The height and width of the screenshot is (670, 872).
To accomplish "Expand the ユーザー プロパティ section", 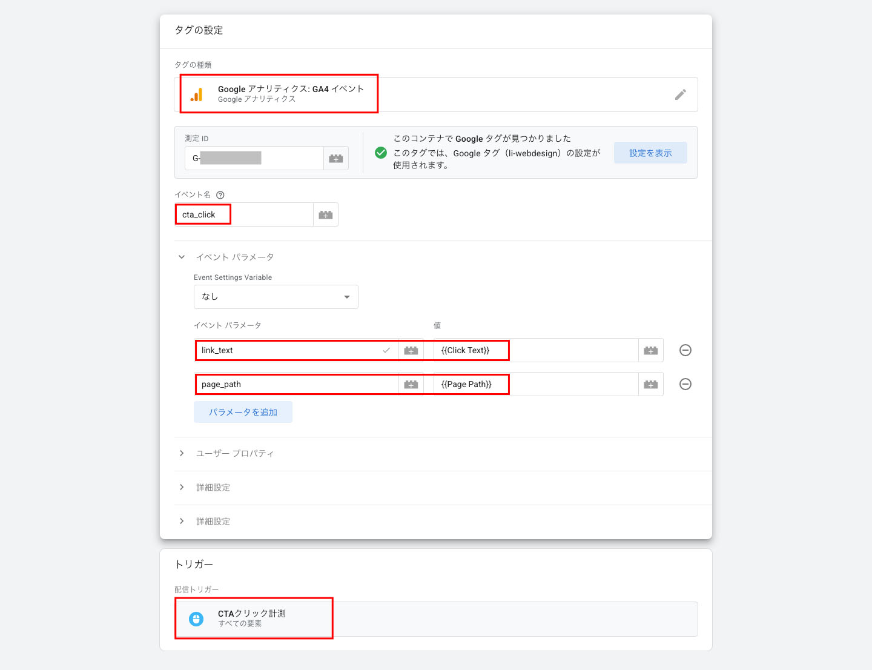I will click(x=182, y=453).
